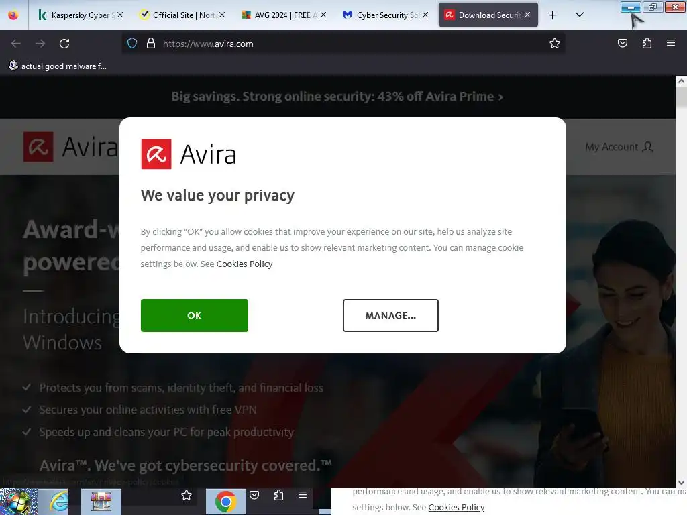Click the My Account person icon
The width and height of the screenshot is (687, 515).
tap(647, 147)
